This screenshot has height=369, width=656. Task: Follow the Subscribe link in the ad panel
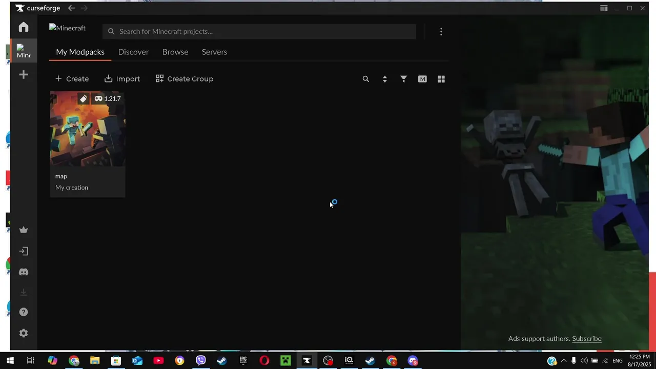587,339
